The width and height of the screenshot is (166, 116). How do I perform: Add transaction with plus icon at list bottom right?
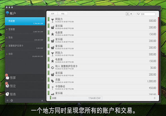tap(155, 98)
